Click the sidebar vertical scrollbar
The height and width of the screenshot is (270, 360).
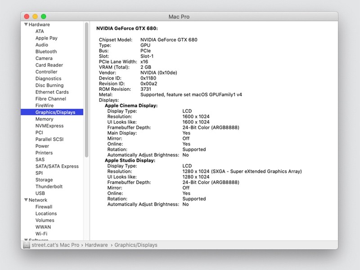click(x=86, y=90)
